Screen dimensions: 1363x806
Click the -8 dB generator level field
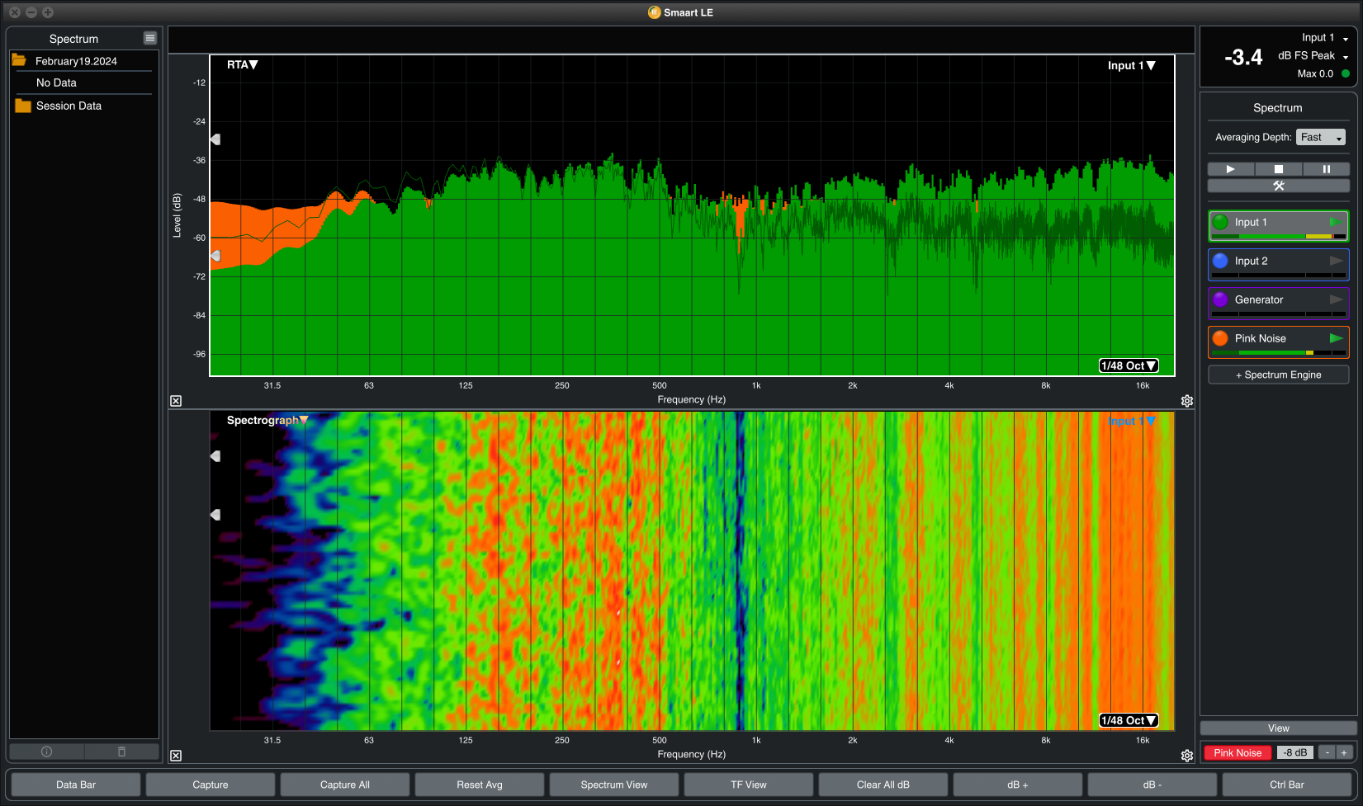point(1295,752)
